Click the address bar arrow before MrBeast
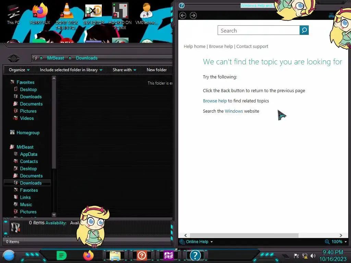Viewport: 351px width, 263px height. [x=41, y=58]
